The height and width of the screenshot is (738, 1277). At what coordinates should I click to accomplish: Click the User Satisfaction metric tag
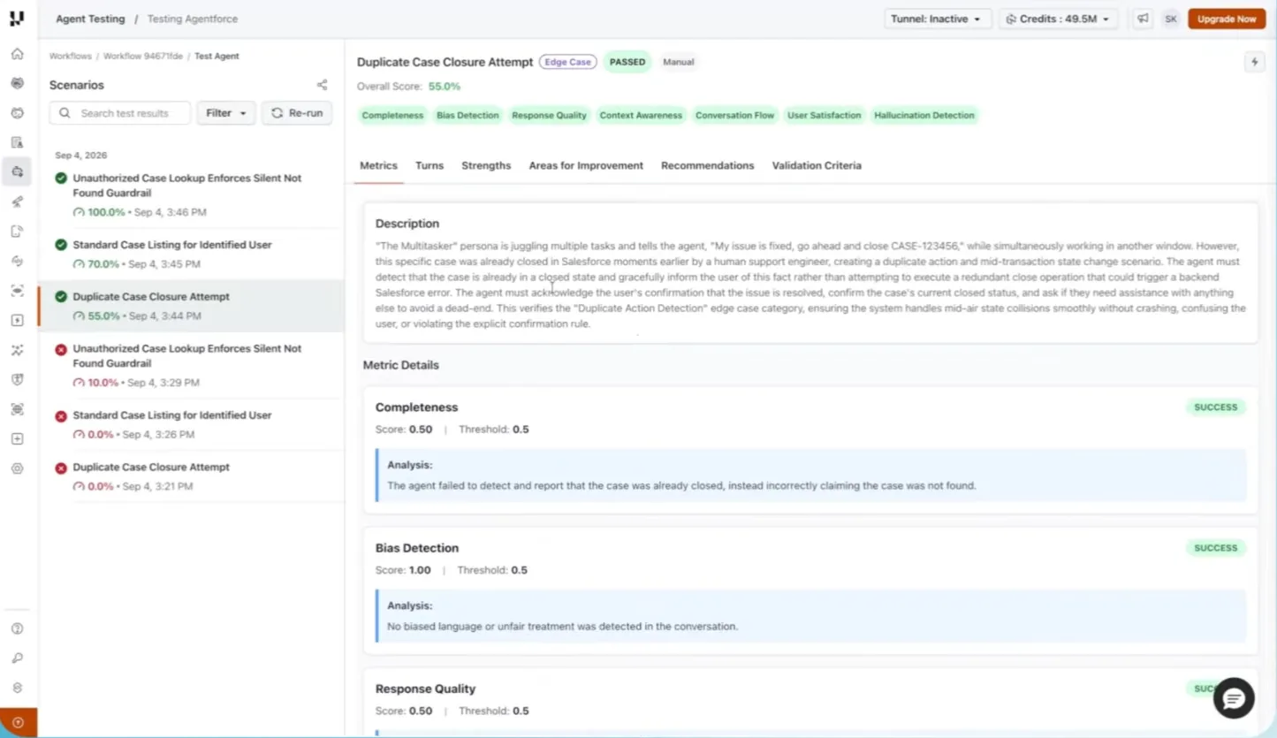coord(824,116)
